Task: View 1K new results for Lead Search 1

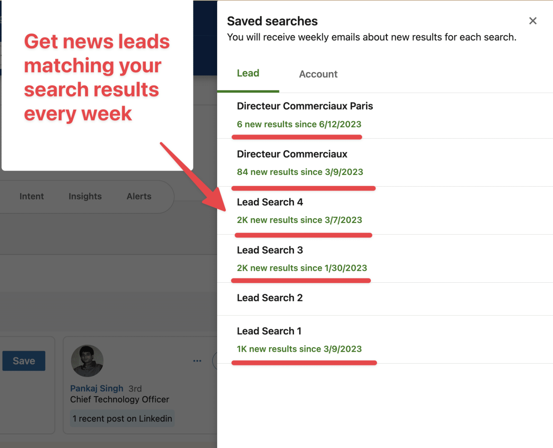Action: click(x=299, y=349)
